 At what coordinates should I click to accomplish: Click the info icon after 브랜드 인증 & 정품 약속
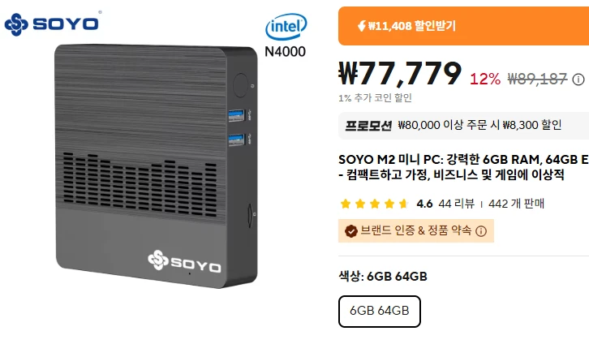pyautogui.click(x=481, y=231)
